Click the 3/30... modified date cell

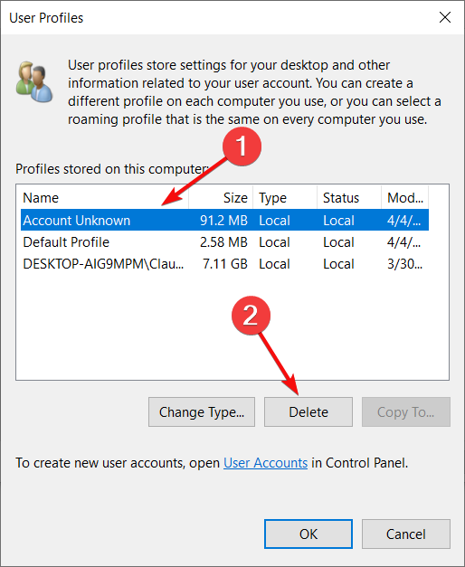[404, 264]
